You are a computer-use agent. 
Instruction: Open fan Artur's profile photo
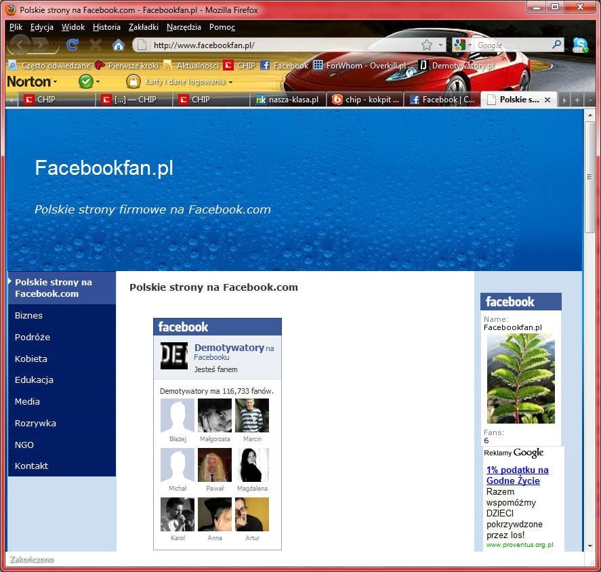[x=252, y=514]
